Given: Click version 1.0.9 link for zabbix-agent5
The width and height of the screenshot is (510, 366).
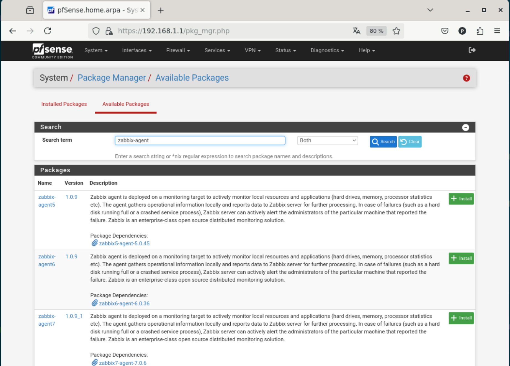Looking at the screenshot, I should [71, 197].
